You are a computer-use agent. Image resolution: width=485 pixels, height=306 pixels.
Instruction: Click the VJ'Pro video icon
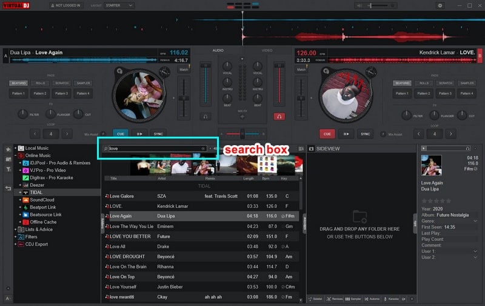[25, 171]
